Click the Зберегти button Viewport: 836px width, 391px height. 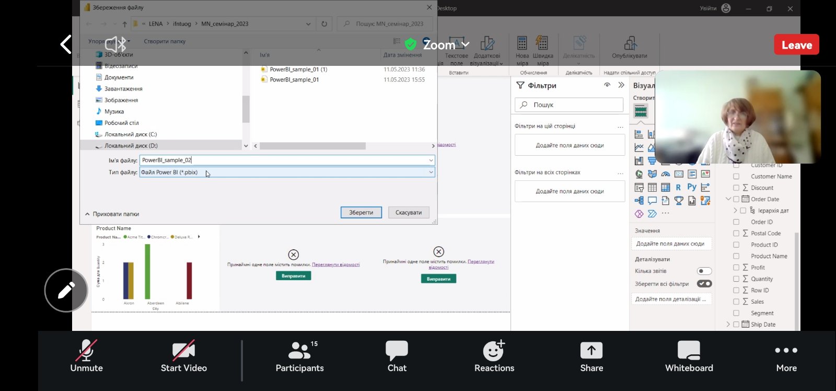[361, 212]
